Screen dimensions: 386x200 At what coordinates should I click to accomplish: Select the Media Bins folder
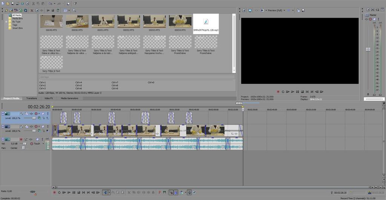point(17,18)
